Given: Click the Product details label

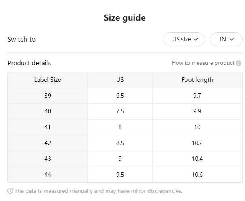Looking at the screenshot, I should coord(29,63).
